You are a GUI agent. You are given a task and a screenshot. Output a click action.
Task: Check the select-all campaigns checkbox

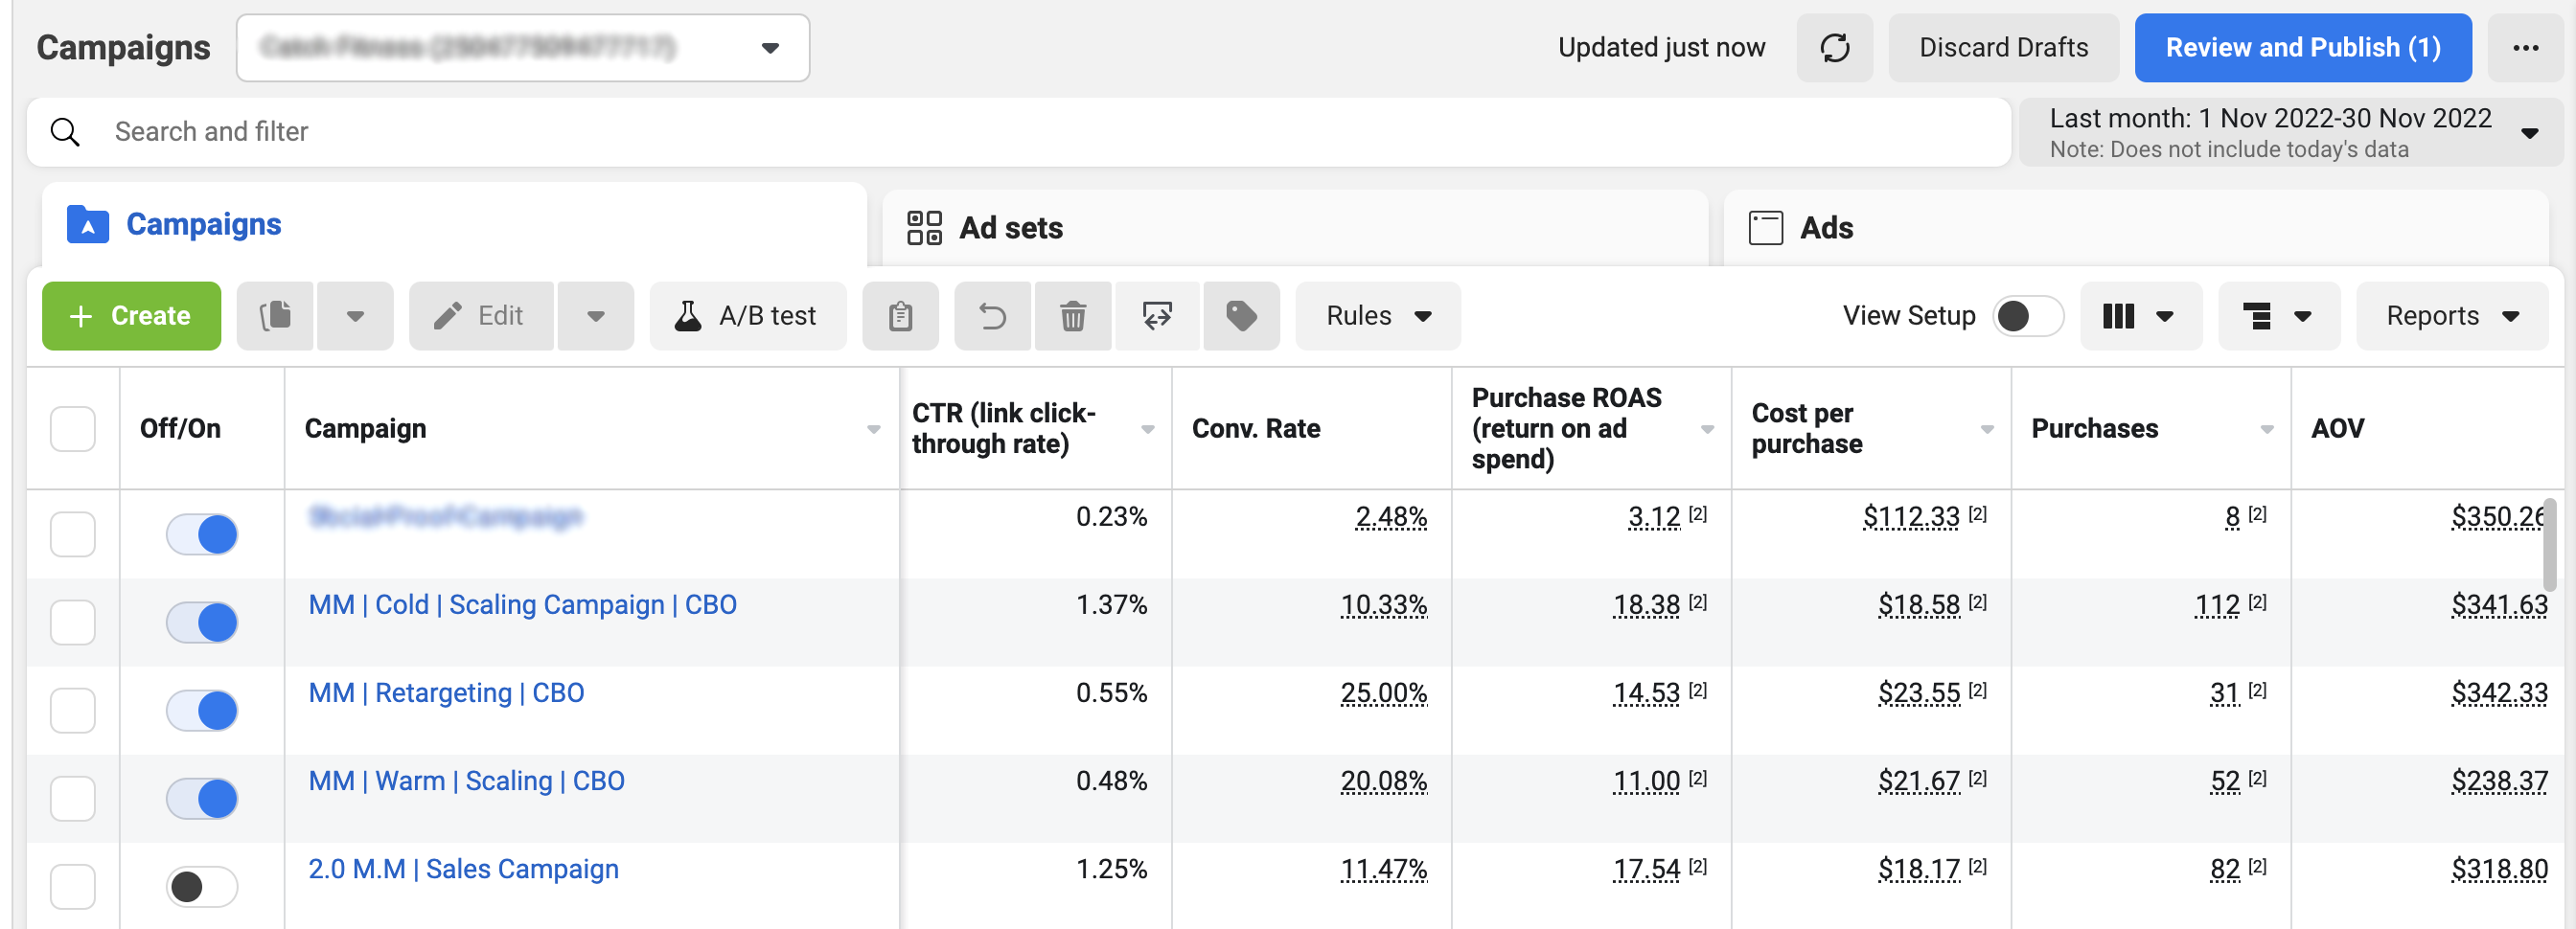[x=73, y=428]
